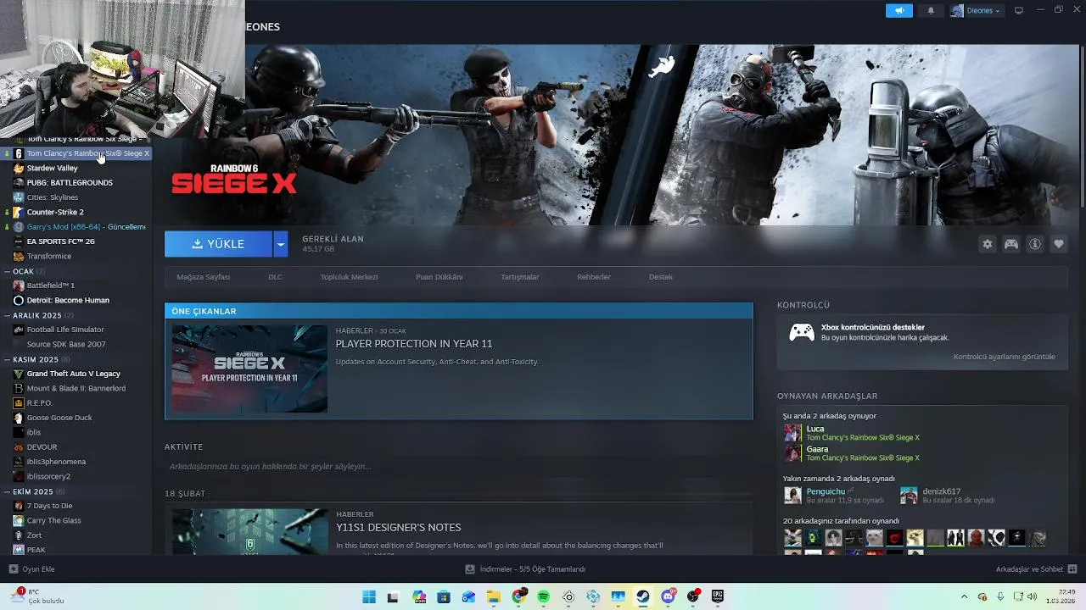Viewport: 1086px width, 610px height.
Task: Open the Topluluk Merkezi tab
Action: (x=349, y=277)
